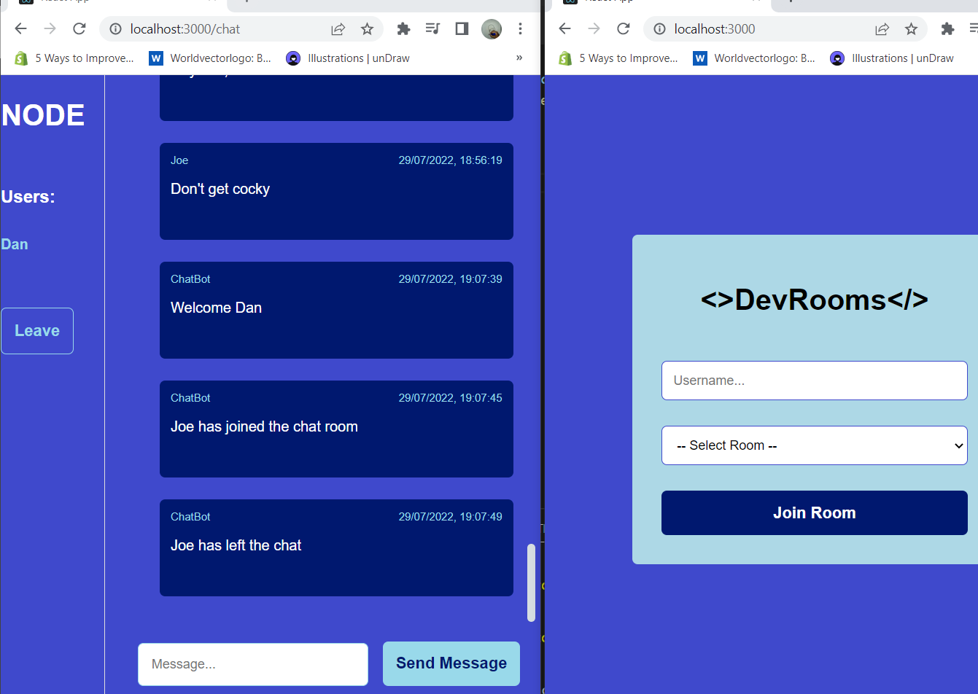Open the Worldvectorlogo bookmark
Image resolution: width=978 pixels, height=694 pixels.
[209, 58]
